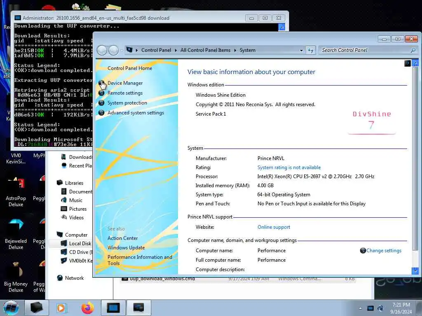Open Advanced system settings link
Image resolution: width=422 pixels, height=316 pixels.
coord(136,113)
